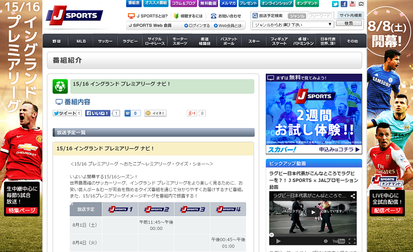Click the magnifier icon beside 放送予定検索

[255, 15]
